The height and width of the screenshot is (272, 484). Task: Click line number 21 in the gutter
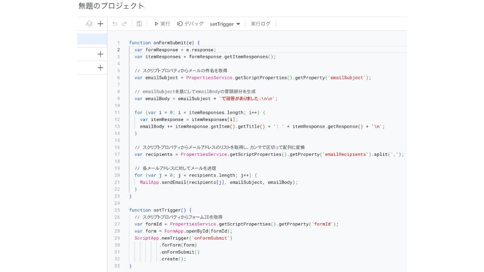point(117,182)
